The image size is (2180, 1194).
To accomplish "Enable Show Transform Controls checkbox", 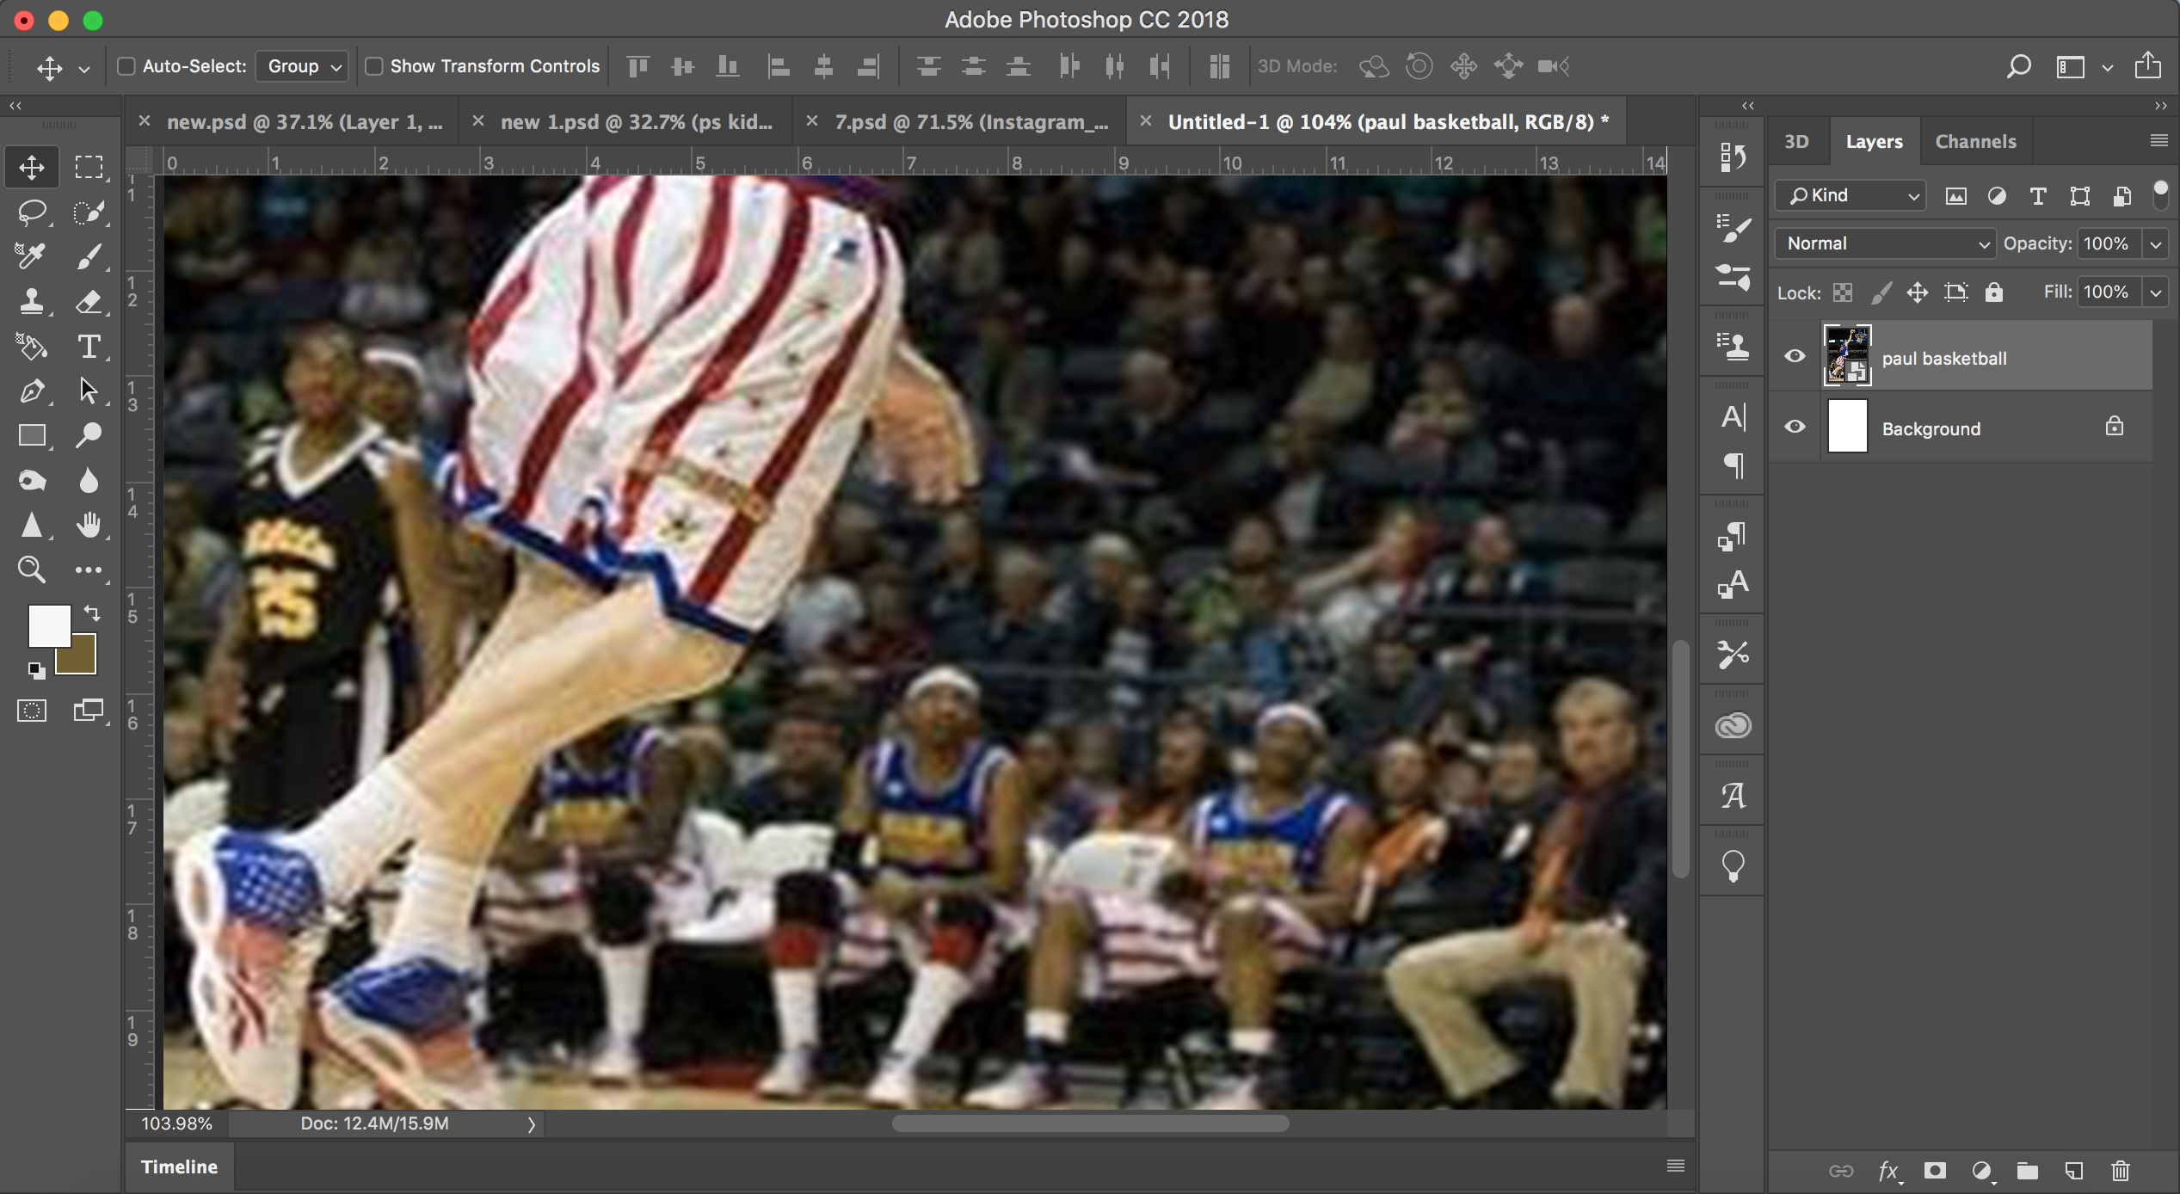I will point(373,66).
